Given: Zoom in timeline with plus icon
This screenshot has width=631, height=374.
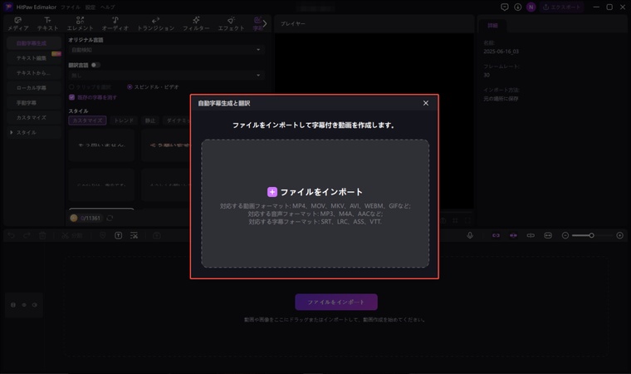Looking at the screenshot, I should (x=619, y=235).
